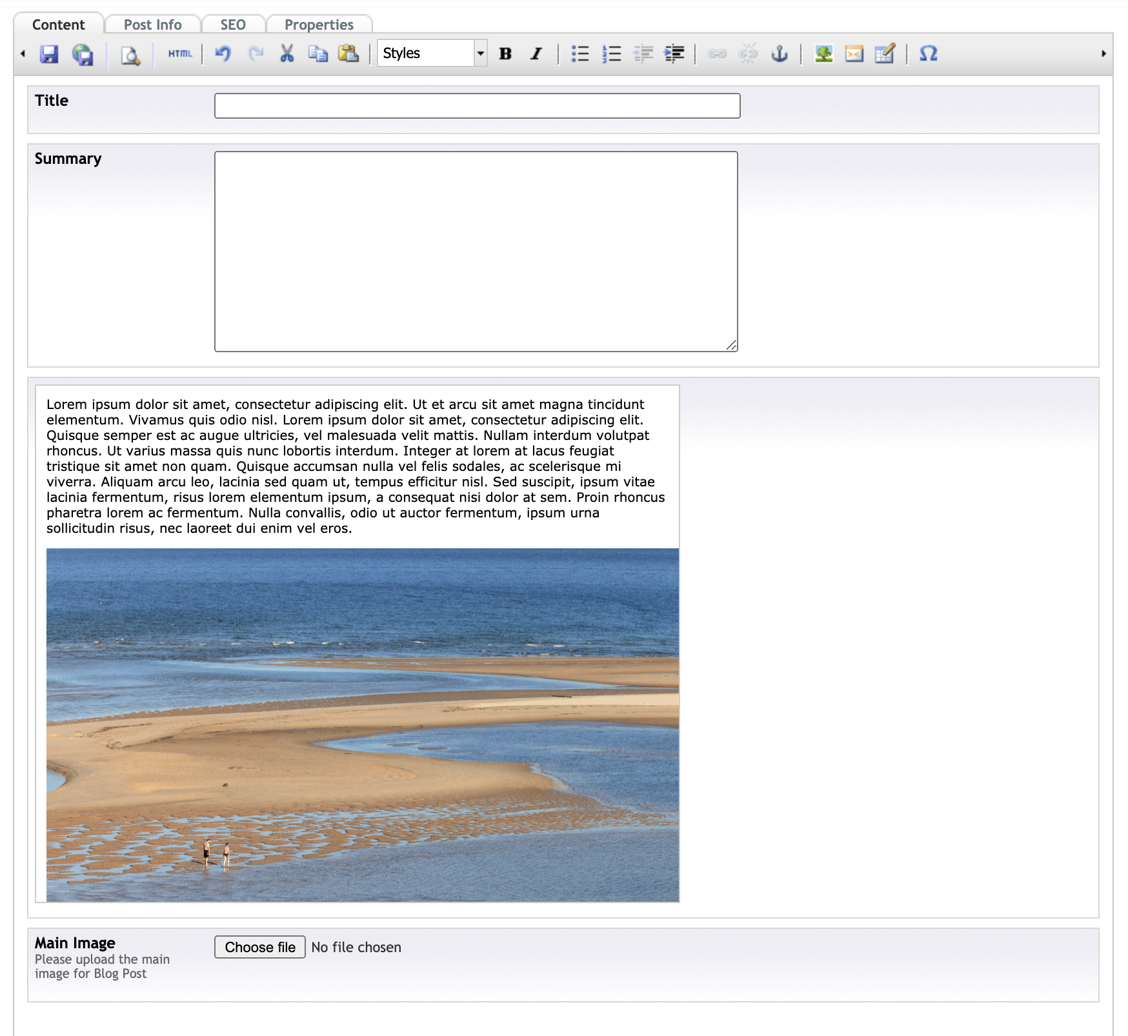Click the Insert macro icon

click(x=854, y=54)
